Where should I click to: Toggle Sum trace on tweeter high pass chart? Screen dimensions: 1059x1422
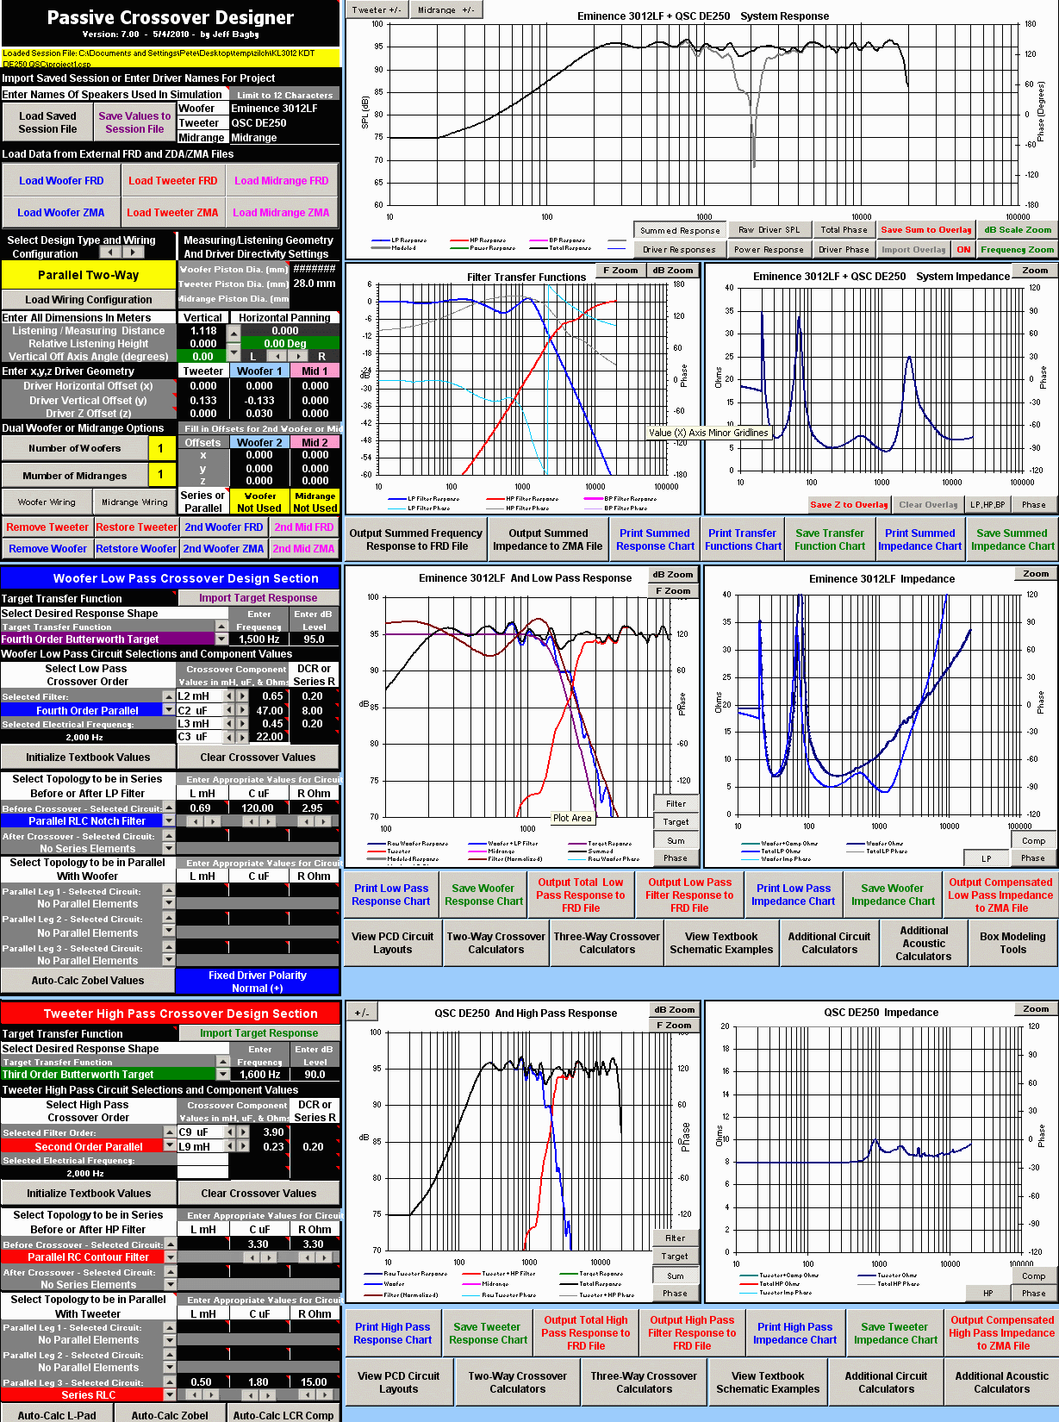(x=676, y=1275)
